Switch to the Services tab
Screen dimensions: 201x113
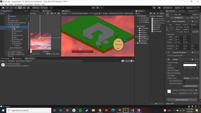point(182,11)
